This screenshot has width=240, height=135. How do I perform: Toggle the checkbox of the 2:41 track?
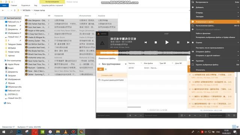(190, 103)
